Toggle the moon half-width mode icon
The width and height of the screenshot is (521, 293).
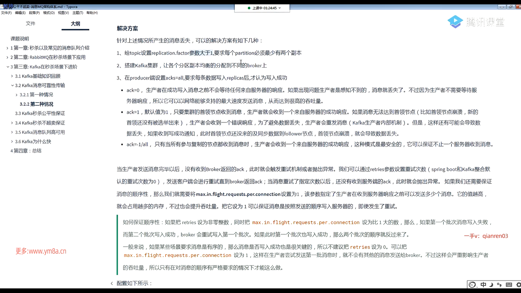point(491,285)
